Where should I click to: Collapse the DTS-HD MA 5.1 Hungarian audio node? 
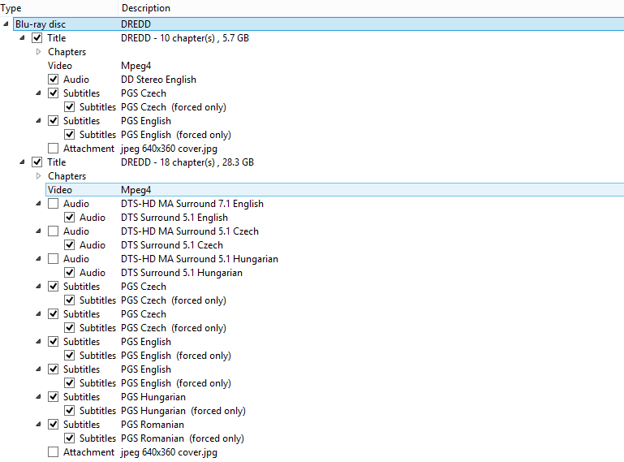pos(38,259)
